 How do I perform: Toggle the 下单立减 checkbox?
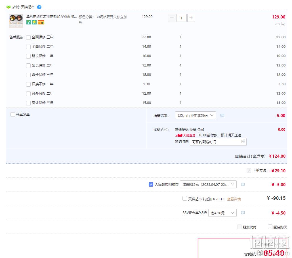(x=249, y=170)
